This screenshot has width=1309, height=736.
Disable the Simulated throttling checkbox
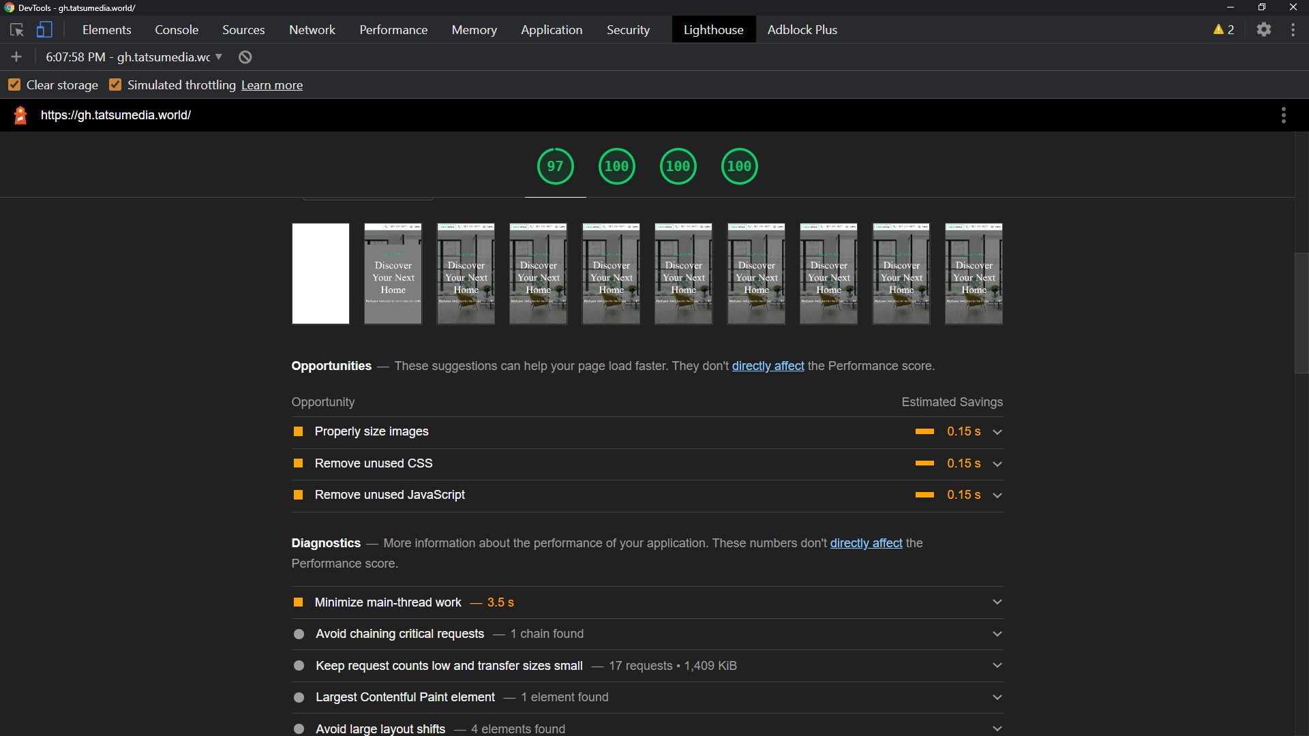pos(115,85)
